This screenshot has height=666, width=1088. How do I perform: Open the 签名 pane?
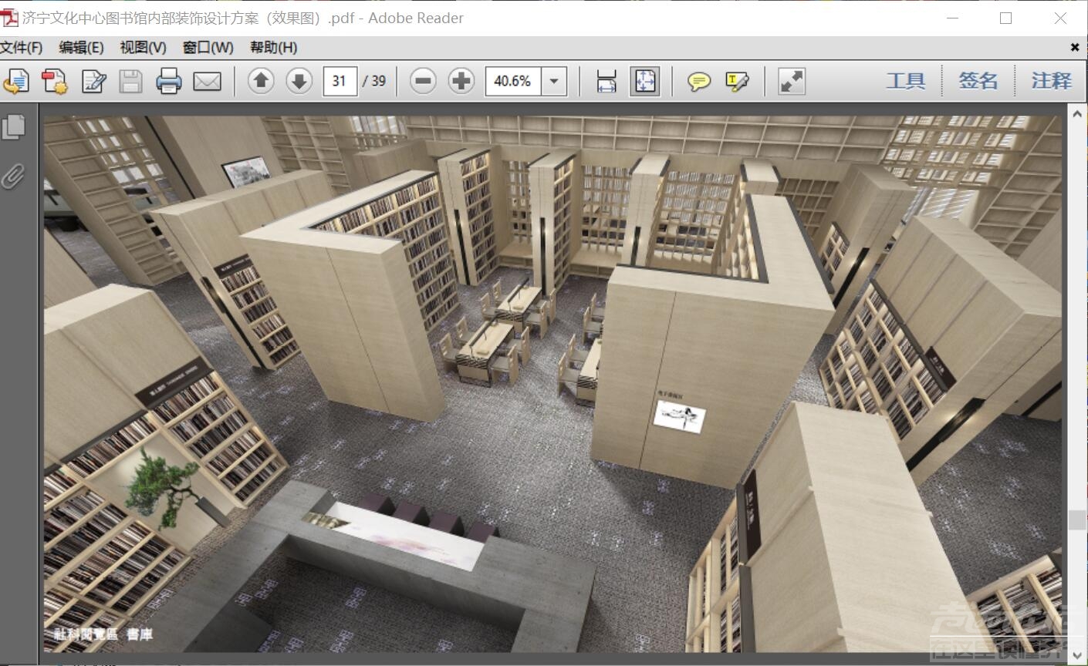click(978, 81)
